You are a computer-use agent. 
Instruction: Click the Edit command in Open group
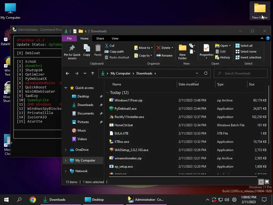pyautogui.click(x=220, y=52)
